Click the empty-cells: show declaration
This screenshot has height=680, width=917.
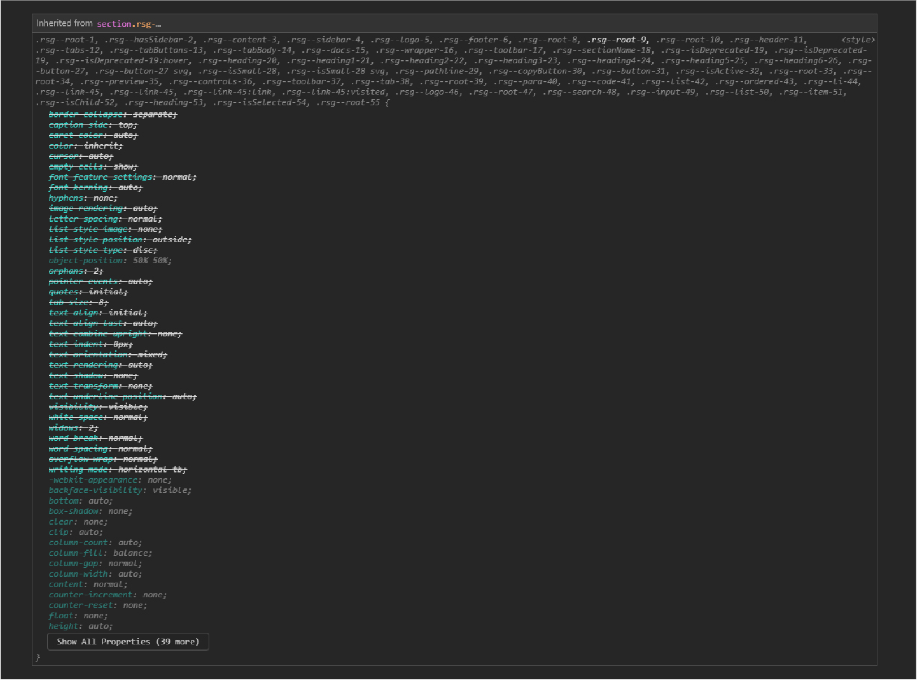click(93, 167)
